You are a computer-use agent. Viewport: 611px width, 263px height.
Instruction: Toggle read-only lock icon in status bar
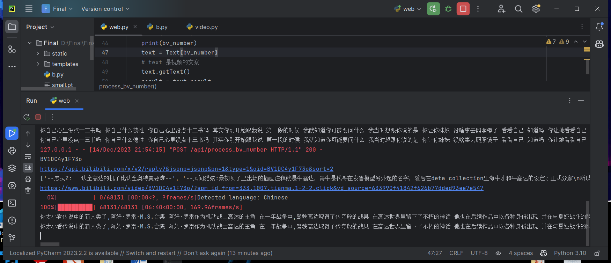click(x=597, y=253)
